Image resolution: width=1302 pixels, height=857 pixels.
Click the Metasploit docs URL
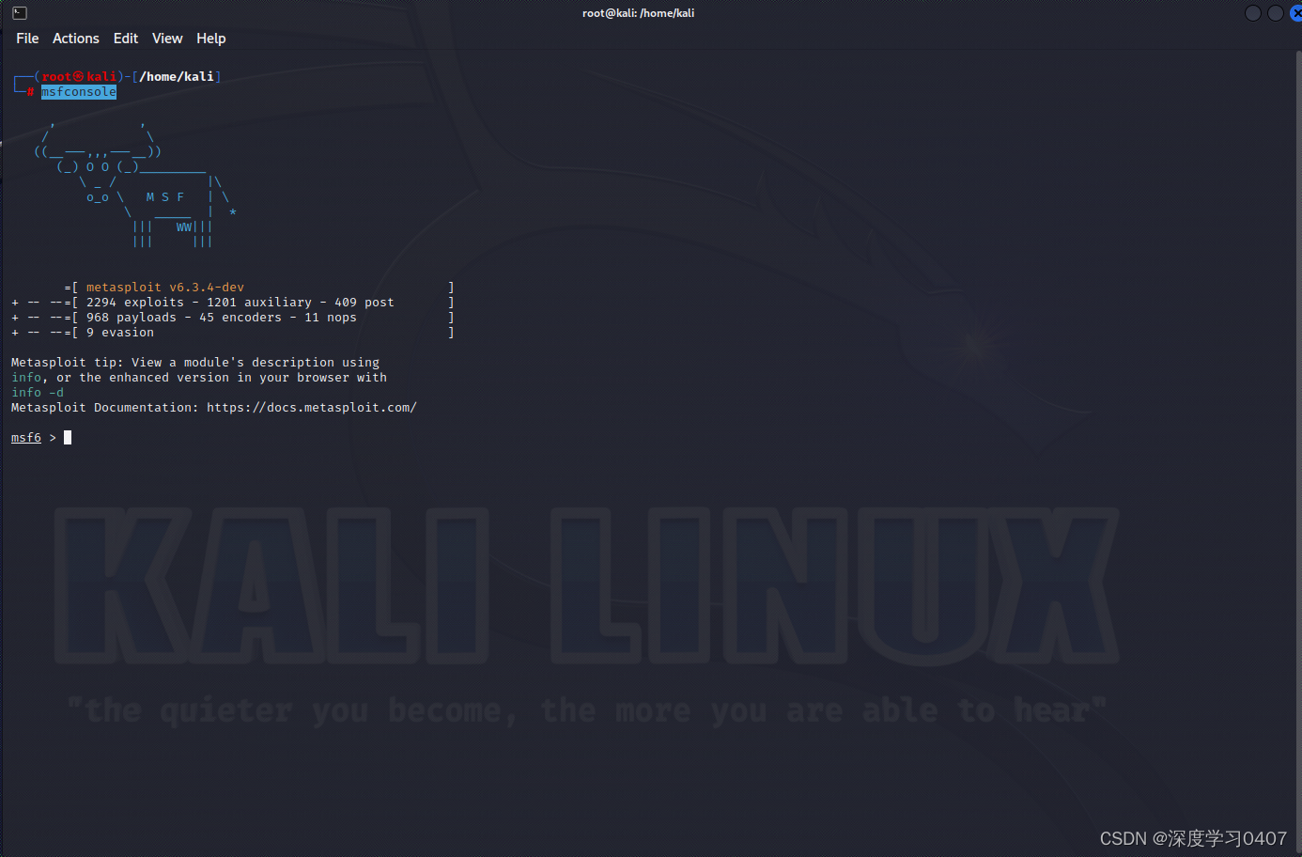(x=312, y=408)
